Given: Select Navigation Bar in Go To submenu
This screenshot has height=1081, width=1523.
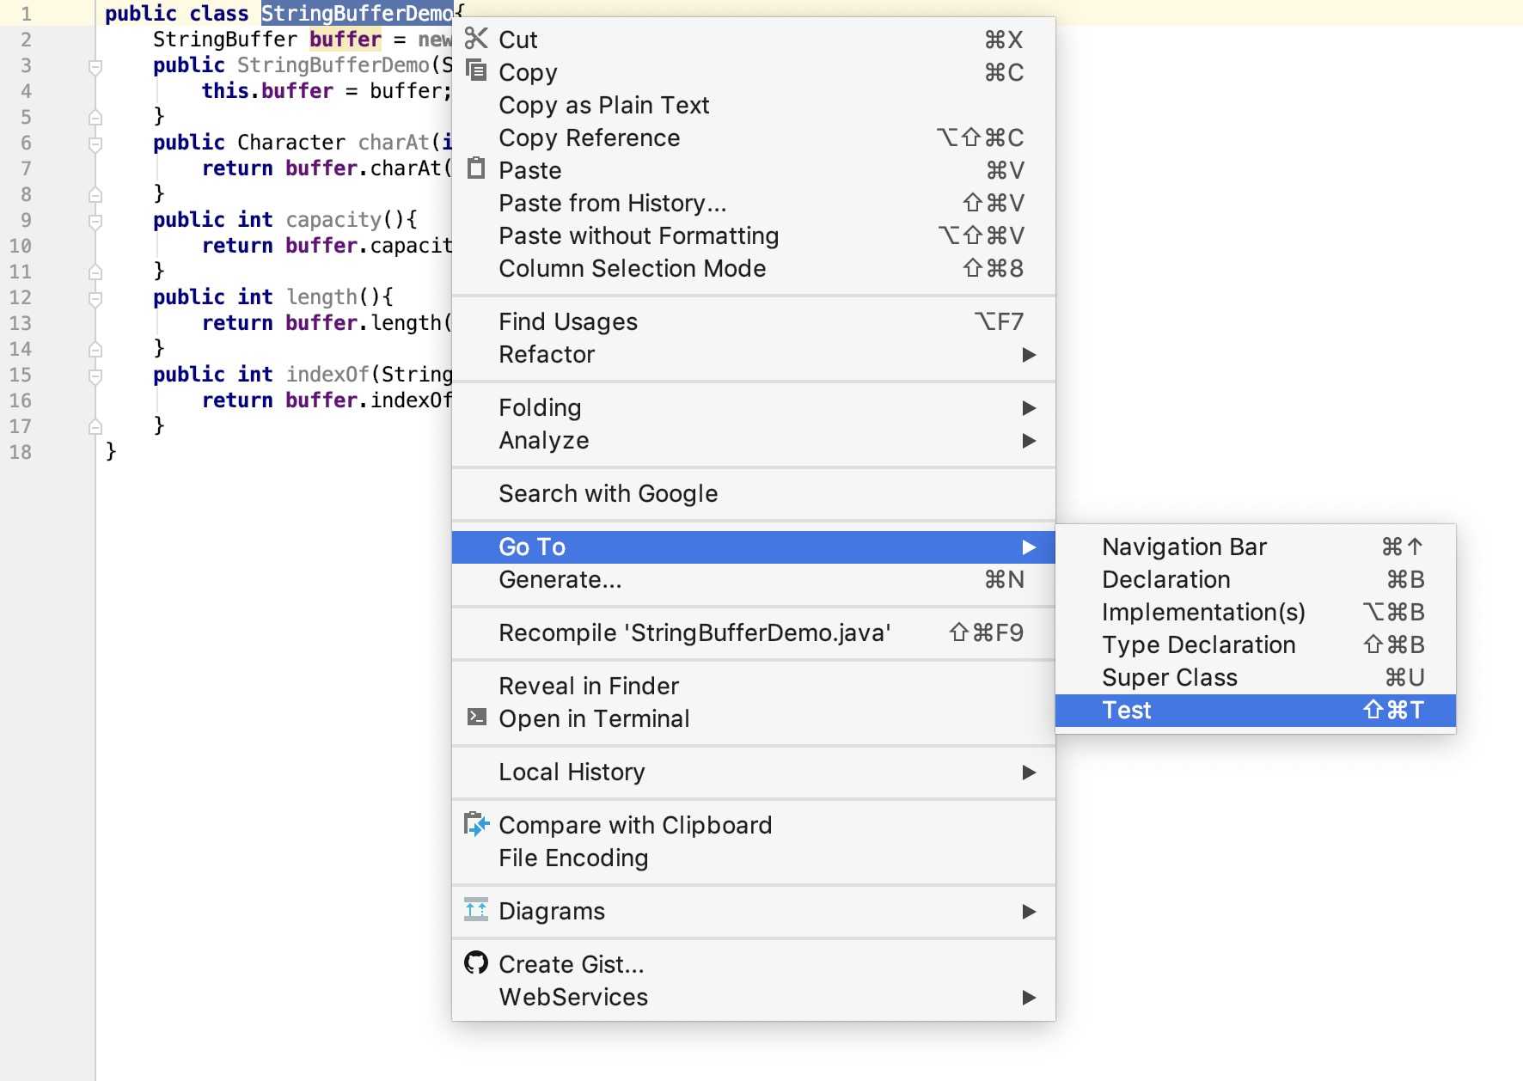Looking at the screenshot, I should click(1256, 547).
